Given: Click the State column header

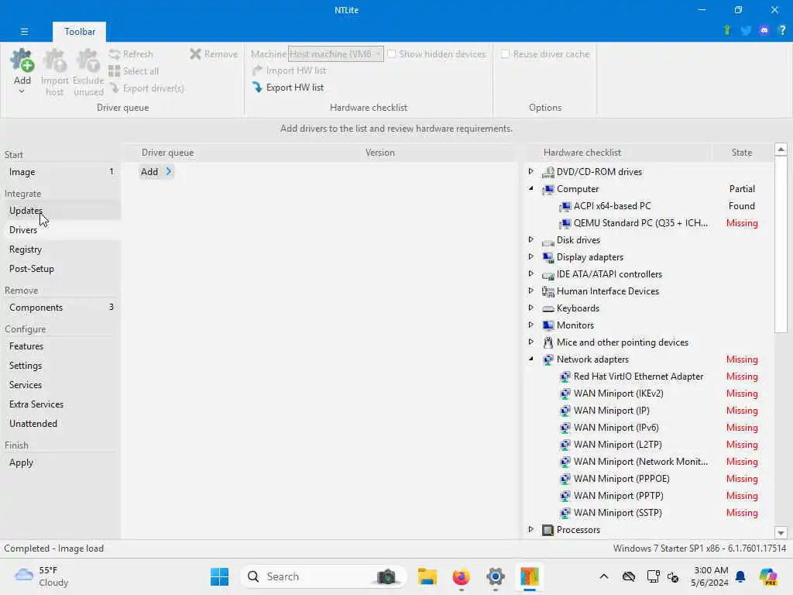Looking at the screenshot, I should (x=741, y=153).
